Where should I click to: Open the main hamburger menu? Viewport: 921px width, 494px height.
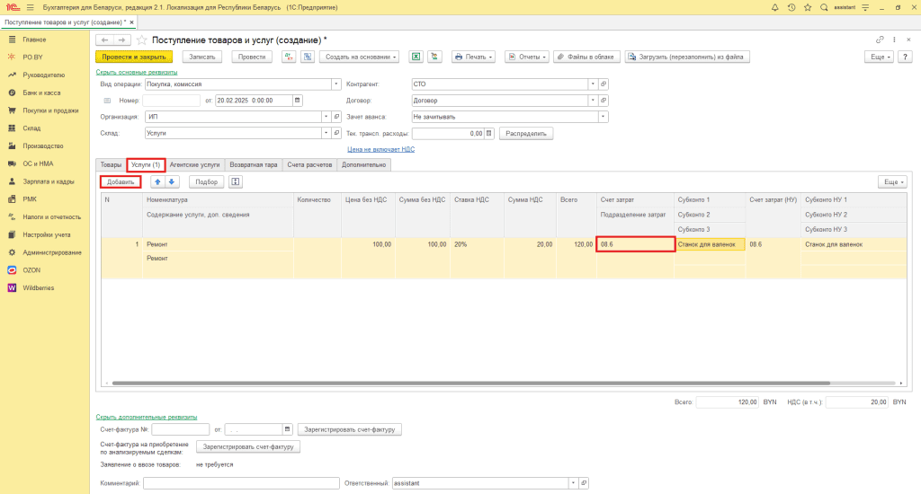point(31,7)
